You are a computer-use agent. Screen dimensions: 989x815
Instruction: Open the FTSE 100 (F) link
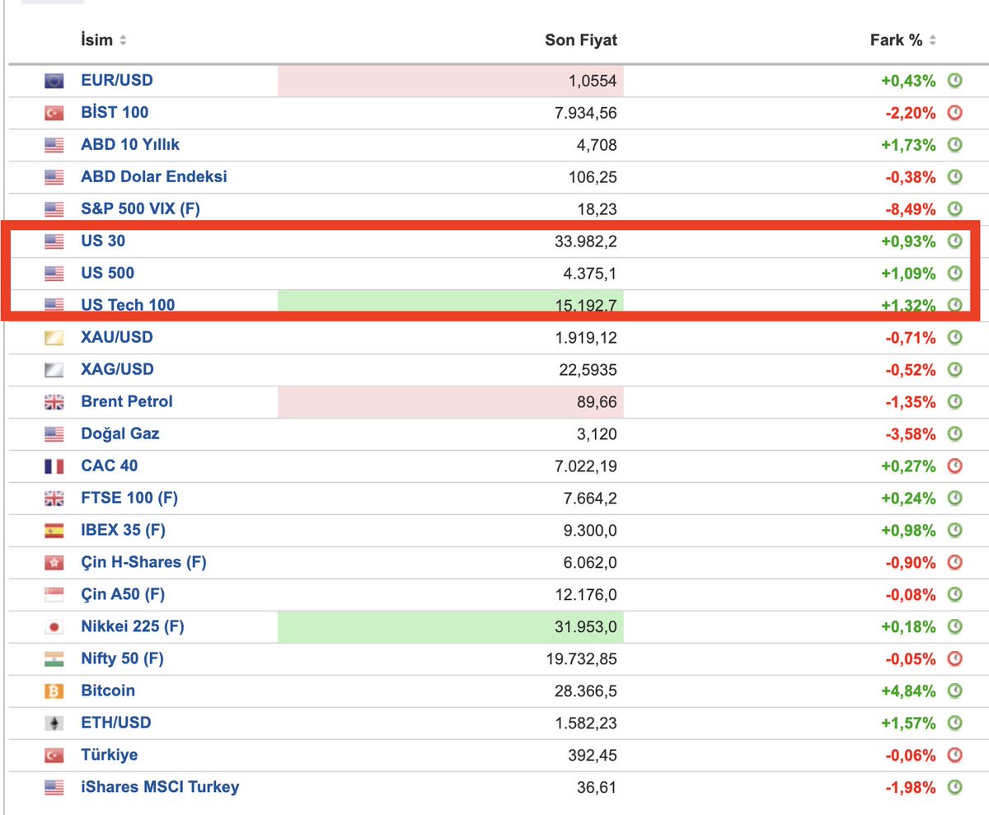click(x=129, y=499)
